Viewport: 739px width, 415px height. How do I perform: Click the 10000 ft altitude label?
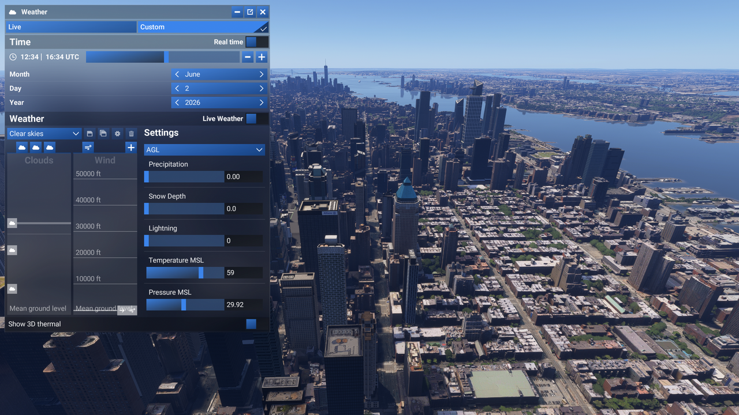[88, 278]
